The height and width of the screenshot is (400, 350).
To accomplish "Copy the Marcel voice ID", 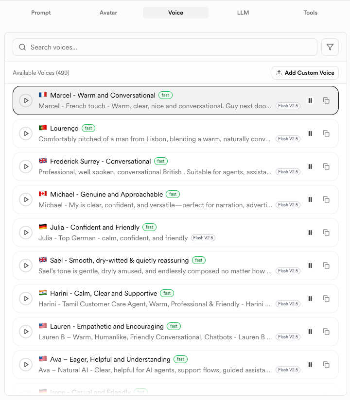I will 326,100.
